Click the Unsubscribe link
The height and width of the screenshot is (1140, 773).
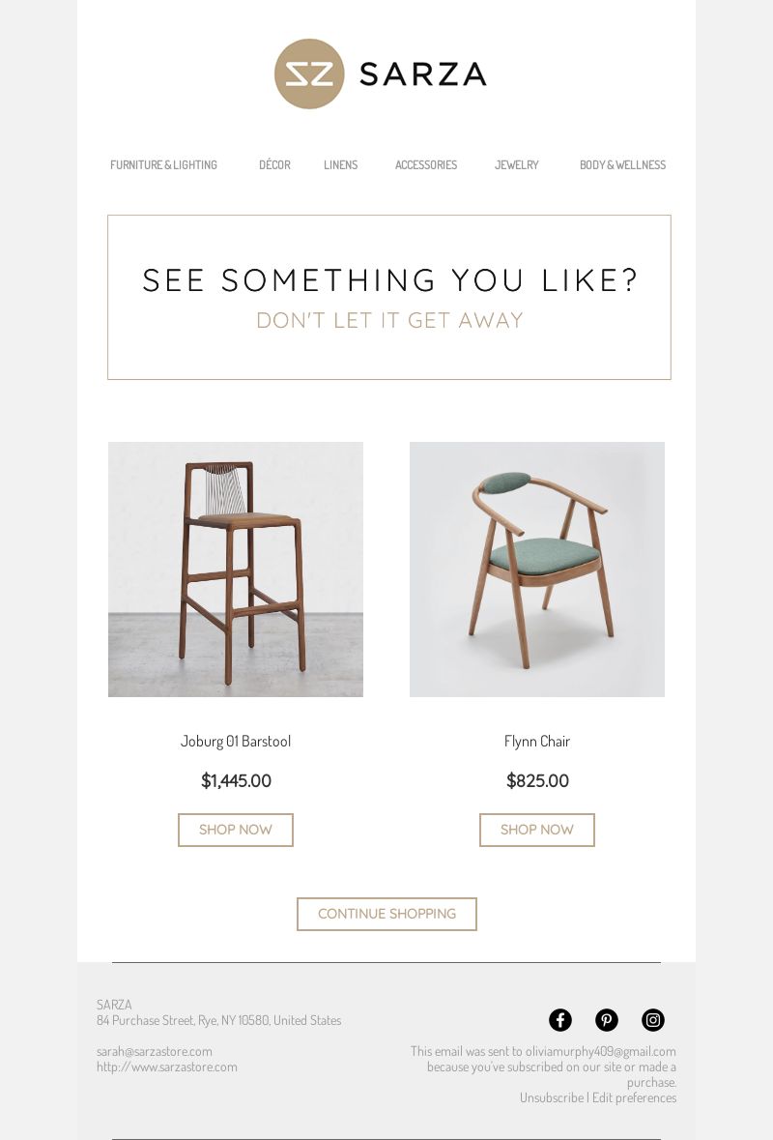(552, 1097)
